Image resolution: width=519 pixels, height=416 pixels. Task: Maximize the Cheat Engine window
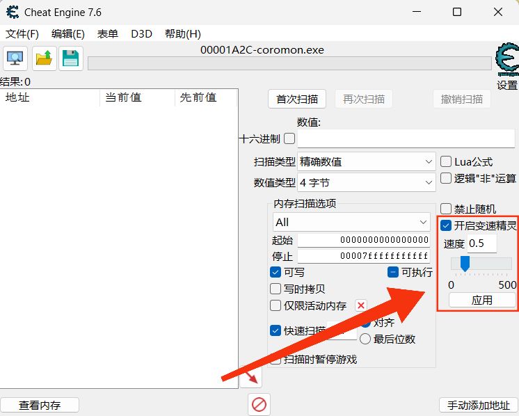[457, 13]
